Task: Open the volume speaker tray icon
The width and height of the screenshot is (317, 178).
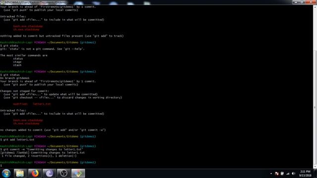Action: (294, 174)
